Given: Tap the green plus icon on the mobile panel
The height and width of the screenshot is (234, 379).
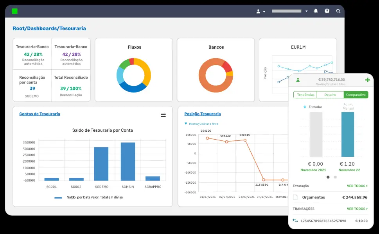Looking at the screenshot, I should [367, 80].
